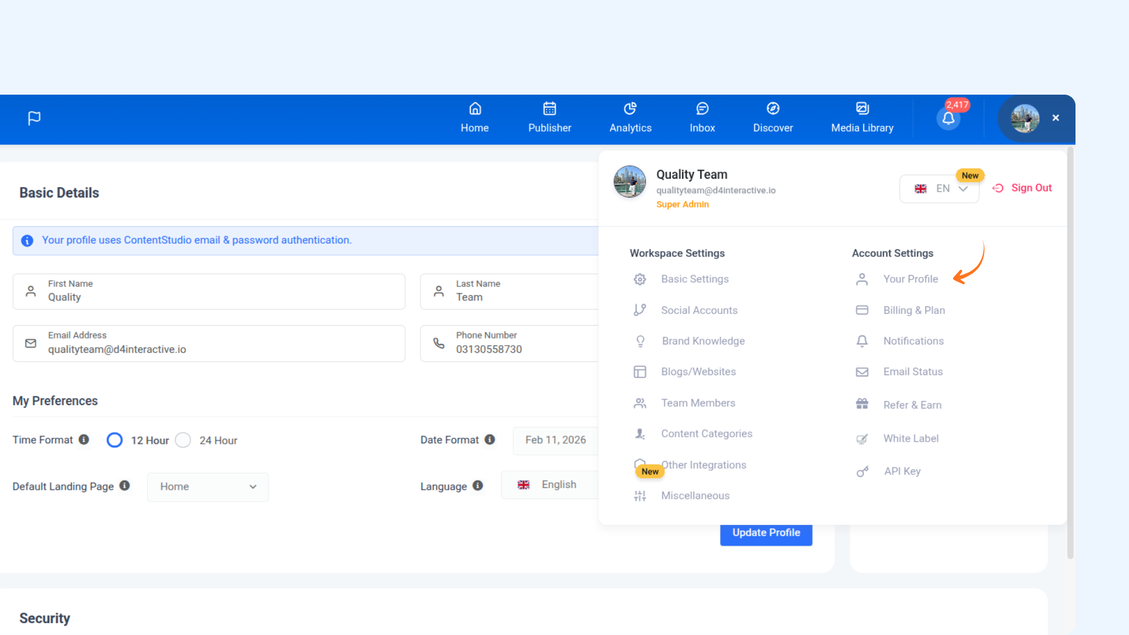Click Language info icon

(477, 486)
